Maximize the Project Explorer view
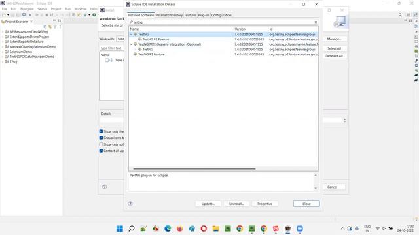 click(x=60, y=21)
